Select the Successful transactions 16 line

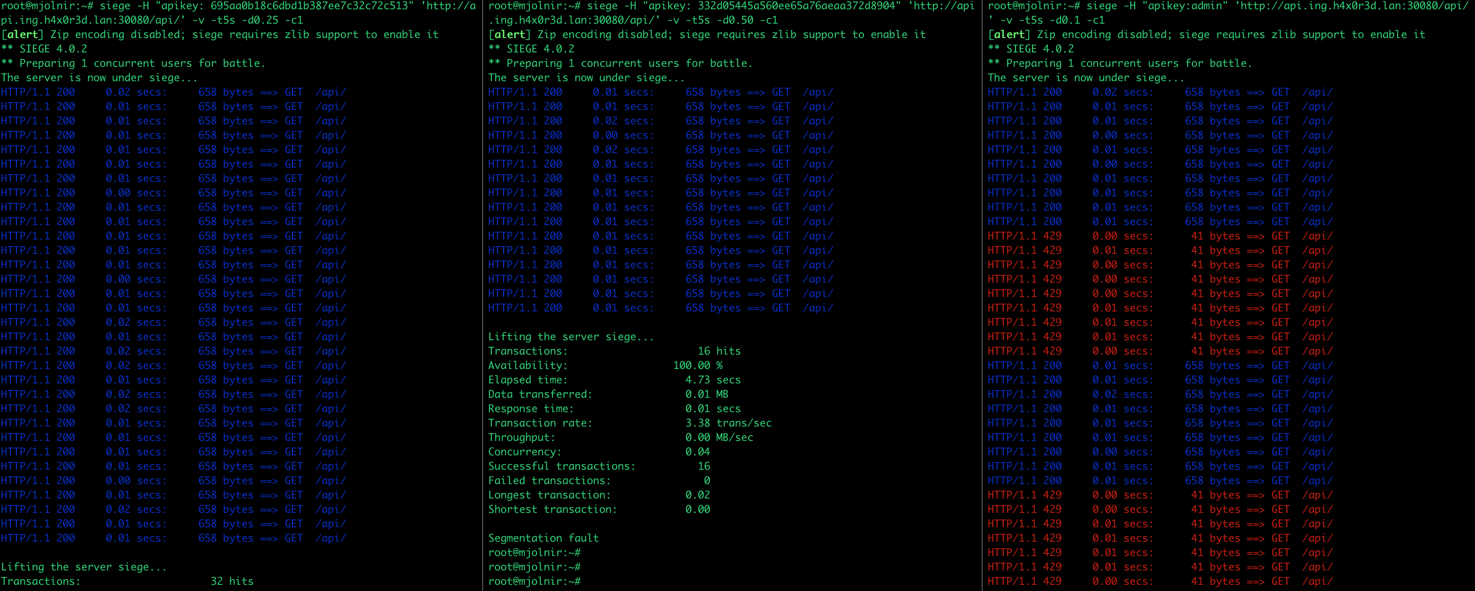pyautogui.click(x=599, y=466)
